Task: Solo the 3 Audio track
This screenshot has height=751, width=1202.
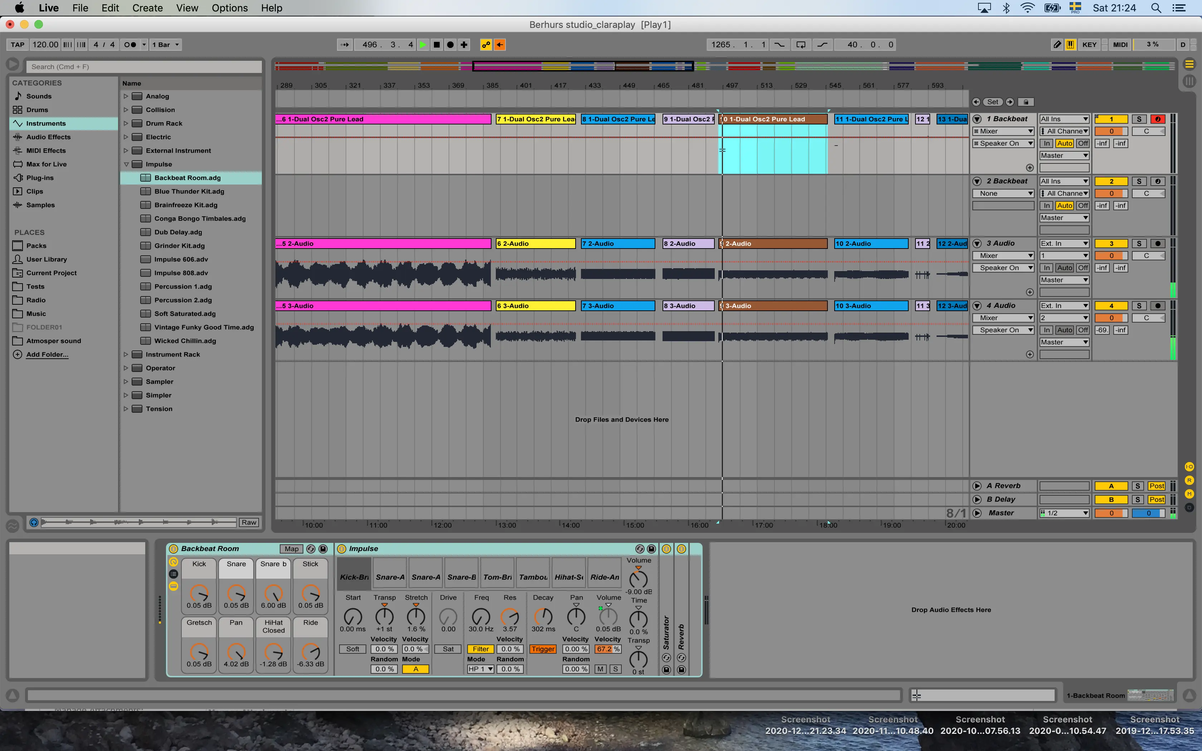Action: pos(1139,244)
